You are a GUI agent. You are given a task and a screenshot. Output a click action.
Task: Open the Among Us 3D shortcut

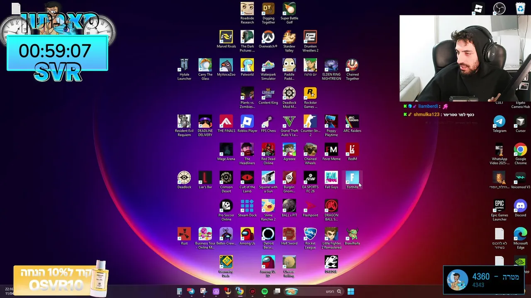click(268, 267)
